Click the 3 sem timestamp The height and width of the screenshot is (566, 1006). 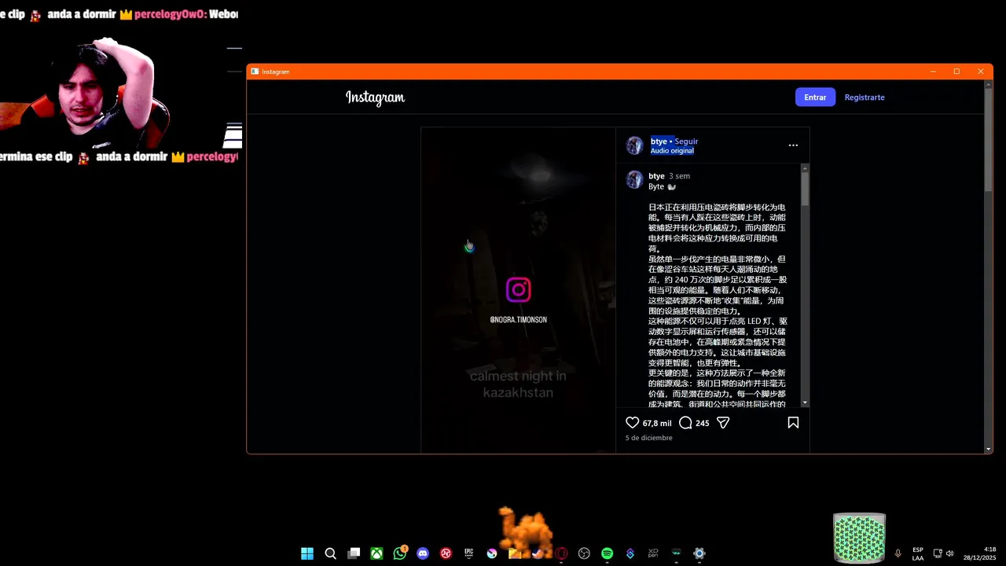click(680, 176)
